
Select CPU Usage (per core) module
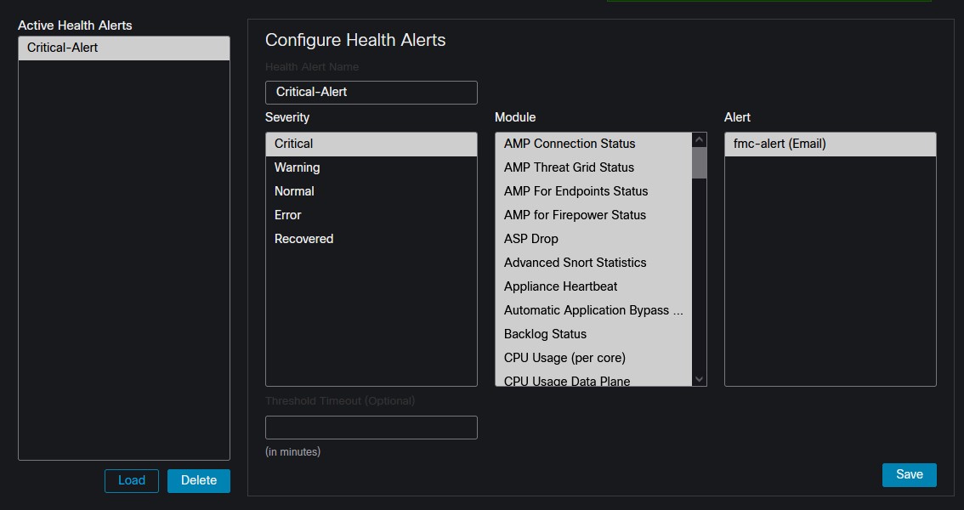(x=593, y=359)
